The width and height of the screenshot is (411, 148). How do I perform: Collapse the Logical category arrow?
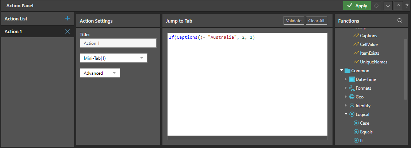click(346, 114)
